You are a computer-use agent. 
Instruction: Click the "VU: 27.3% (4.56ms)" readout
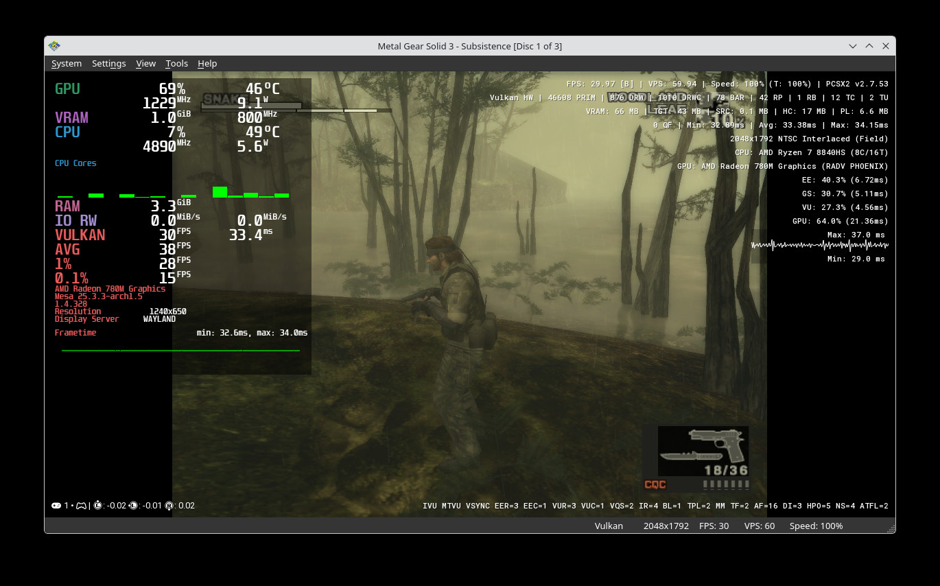point(845,207)
